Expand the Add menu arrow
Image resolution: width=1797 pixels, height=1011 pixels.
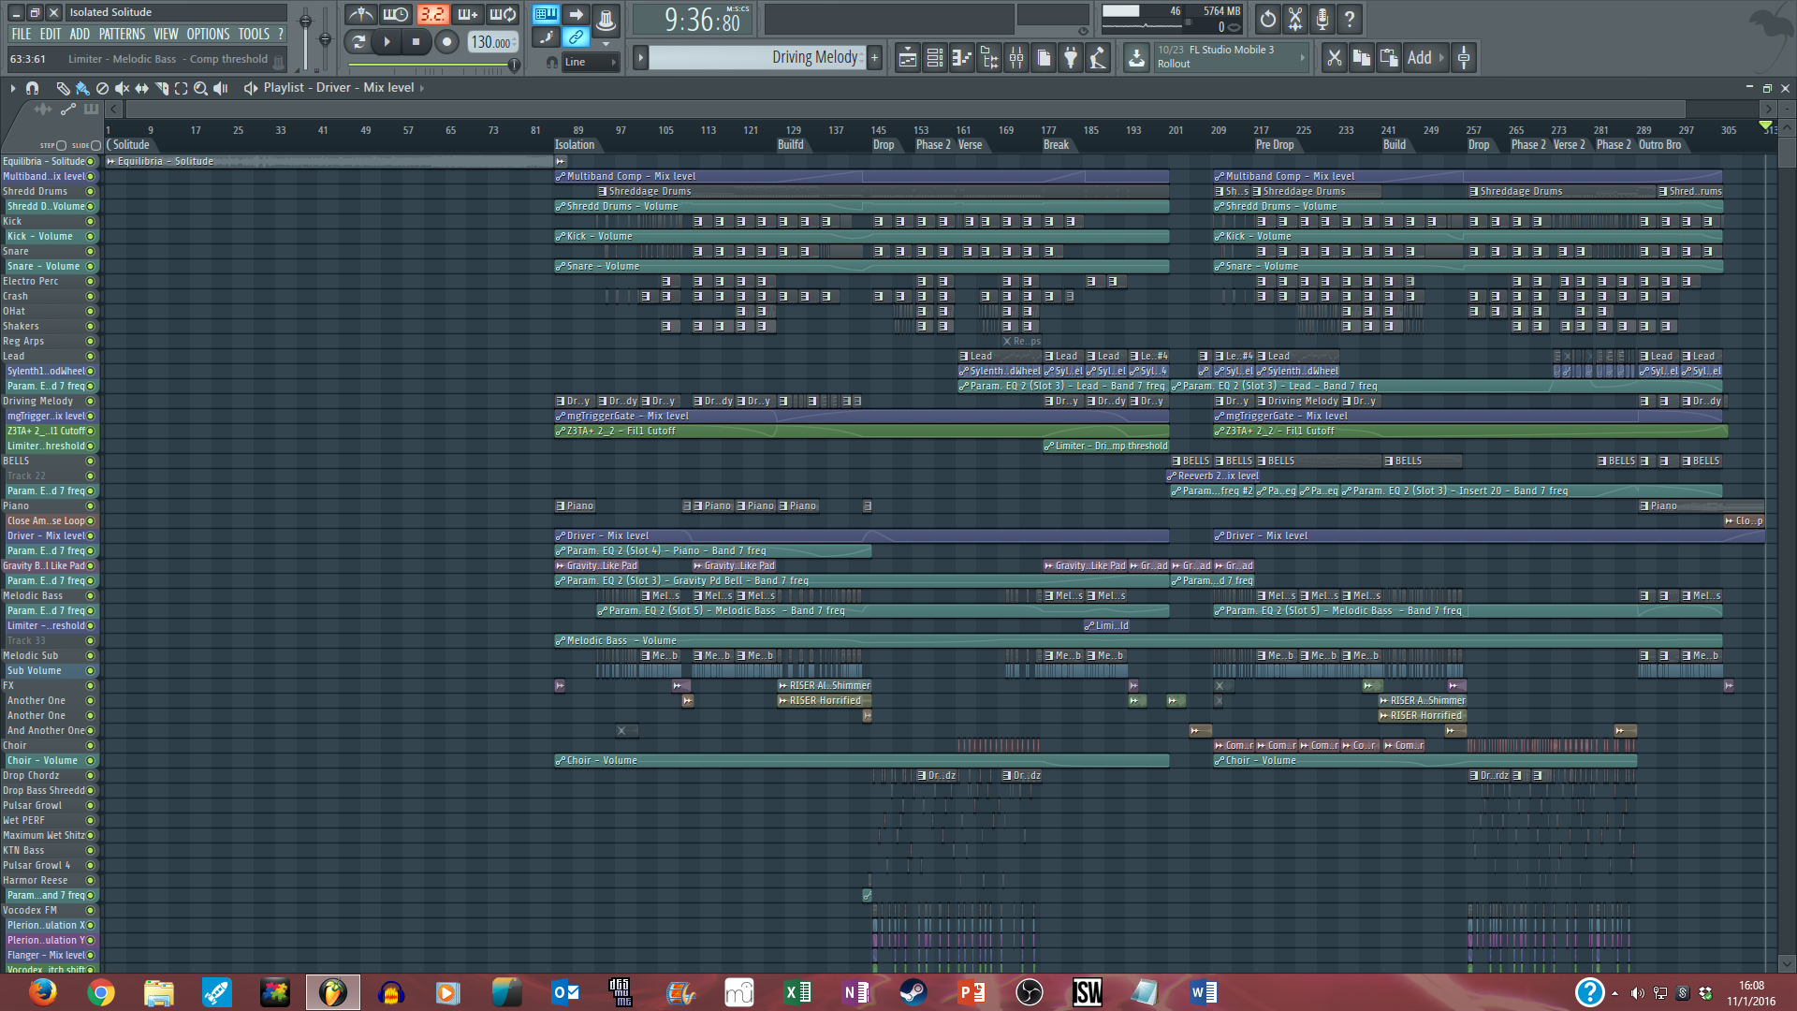[x=1441, y=58]
